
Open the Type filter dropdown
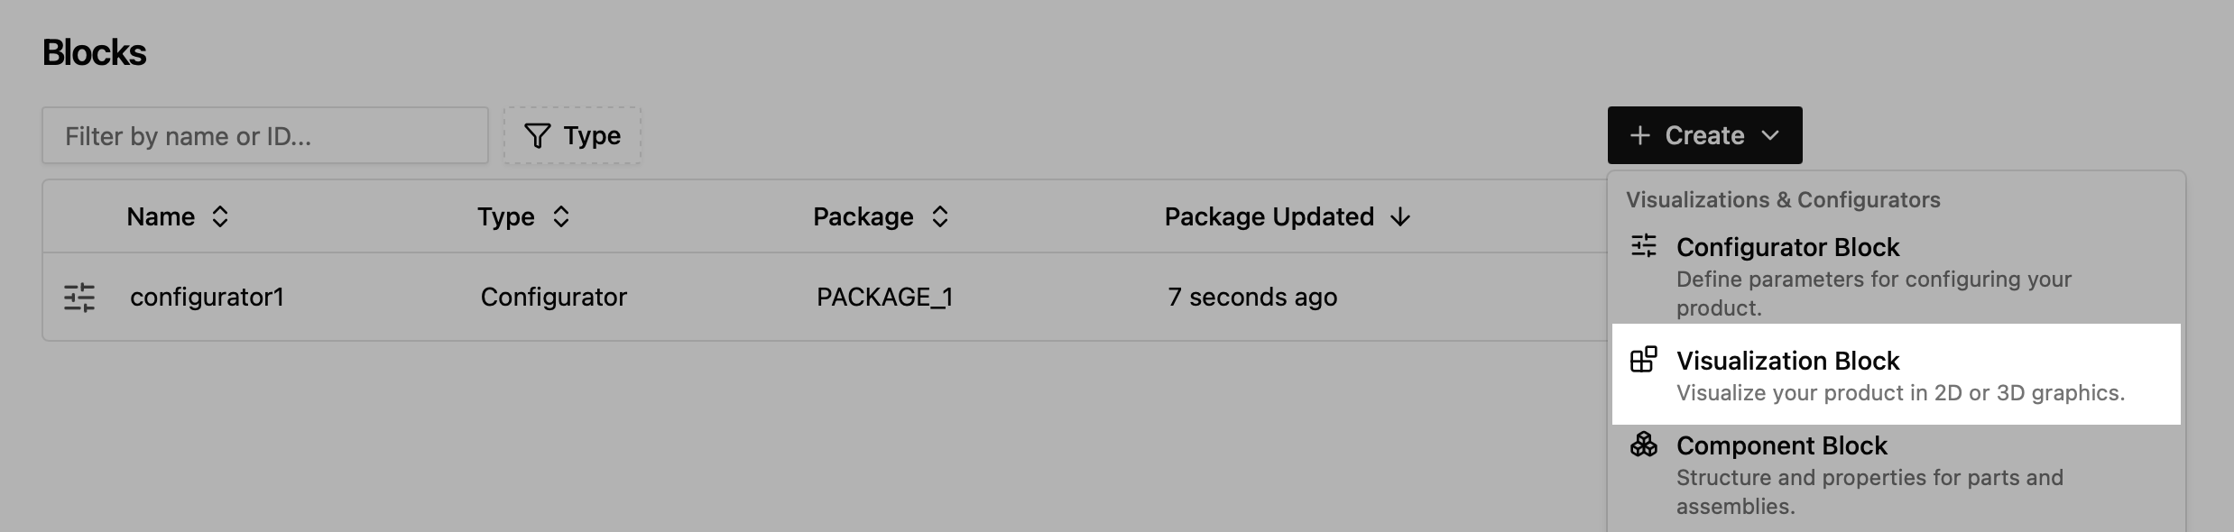click(572, 135)
